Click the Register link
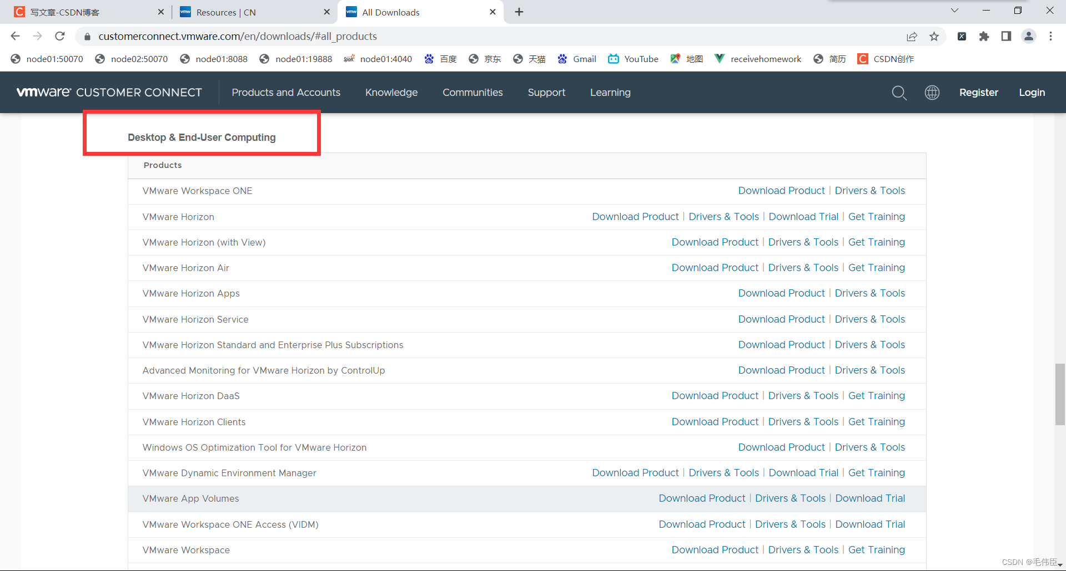Viewport: 1066px width, 571px height. click(978, 93)
